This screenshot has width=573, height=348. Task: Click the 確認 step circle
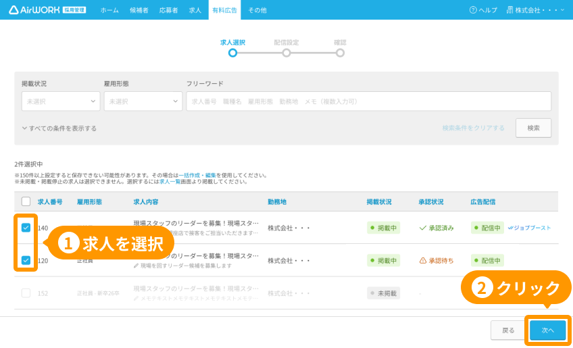pyautogui.click(x=341, y=53)
